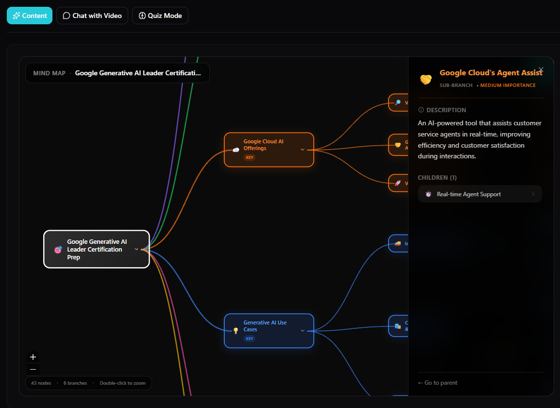The image size is (560, 408).
Task: Click the 43 nodes count
Action: (x=41, y=383)
